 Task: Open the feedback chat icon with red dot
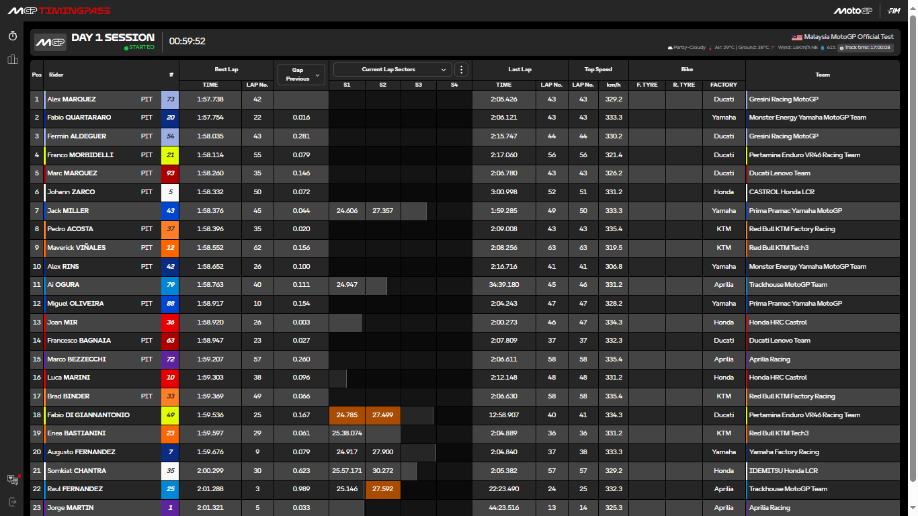click(13, 479)
